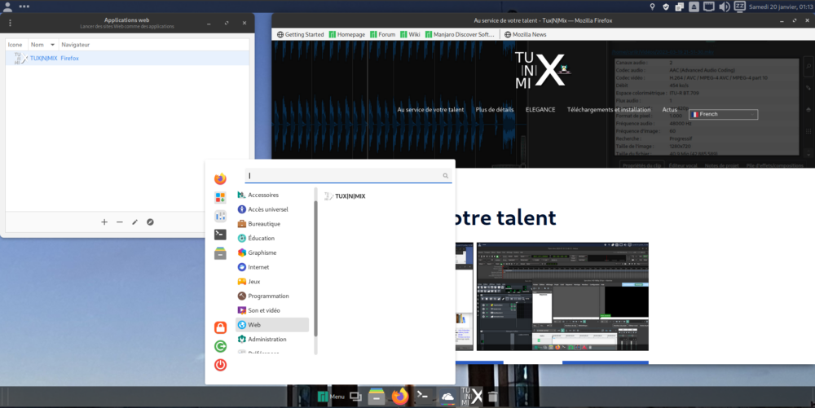Click the Manjaro Menu button on the taskbar
Viewport: 815px width, 408px height.
click(331, 397)
